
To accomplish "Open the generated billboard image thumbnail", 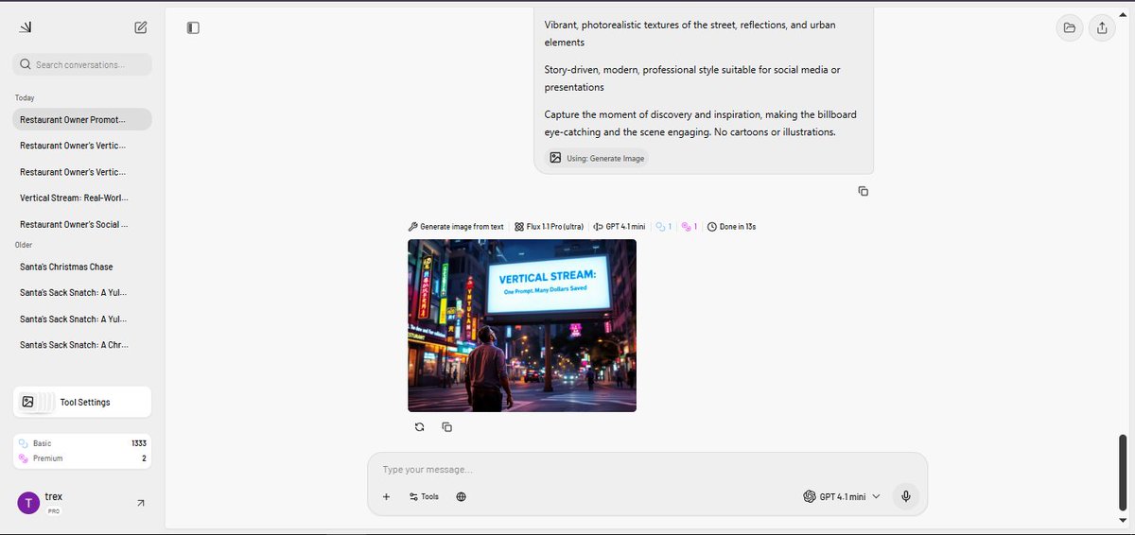I will click(x=522, y=325).
